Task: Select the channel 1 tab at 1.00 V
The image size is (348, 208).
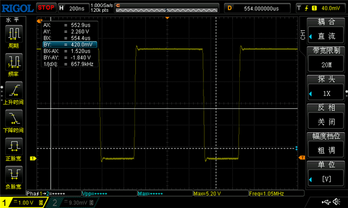Action: tap(23, 203)
